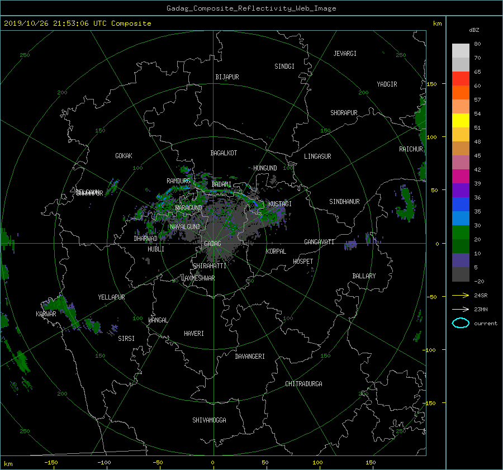Click the HUBLI city label

tap(155, 249)
